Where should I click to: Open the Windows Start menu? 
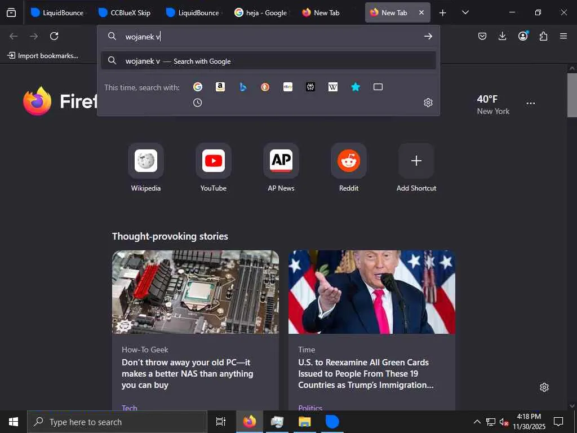click(x=14, y=422)
